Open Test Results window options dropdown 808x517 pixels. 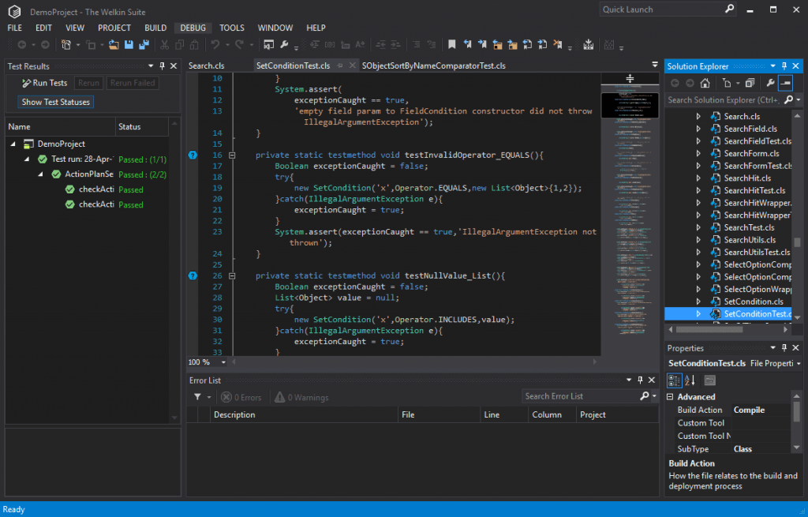coord(151,66)
